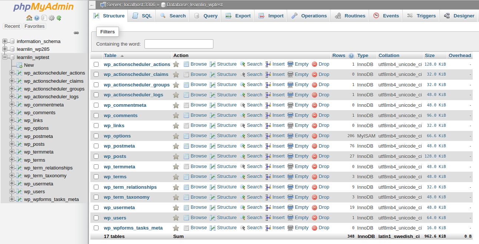Open the documentation page icon
The height and width of the screenshot is (244, 479).
44,17
